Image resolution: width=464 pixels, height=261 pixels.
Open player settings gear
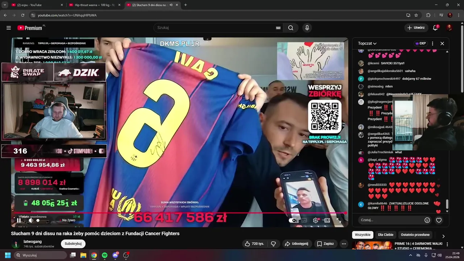pyautogui.click(x=316, y=220)
